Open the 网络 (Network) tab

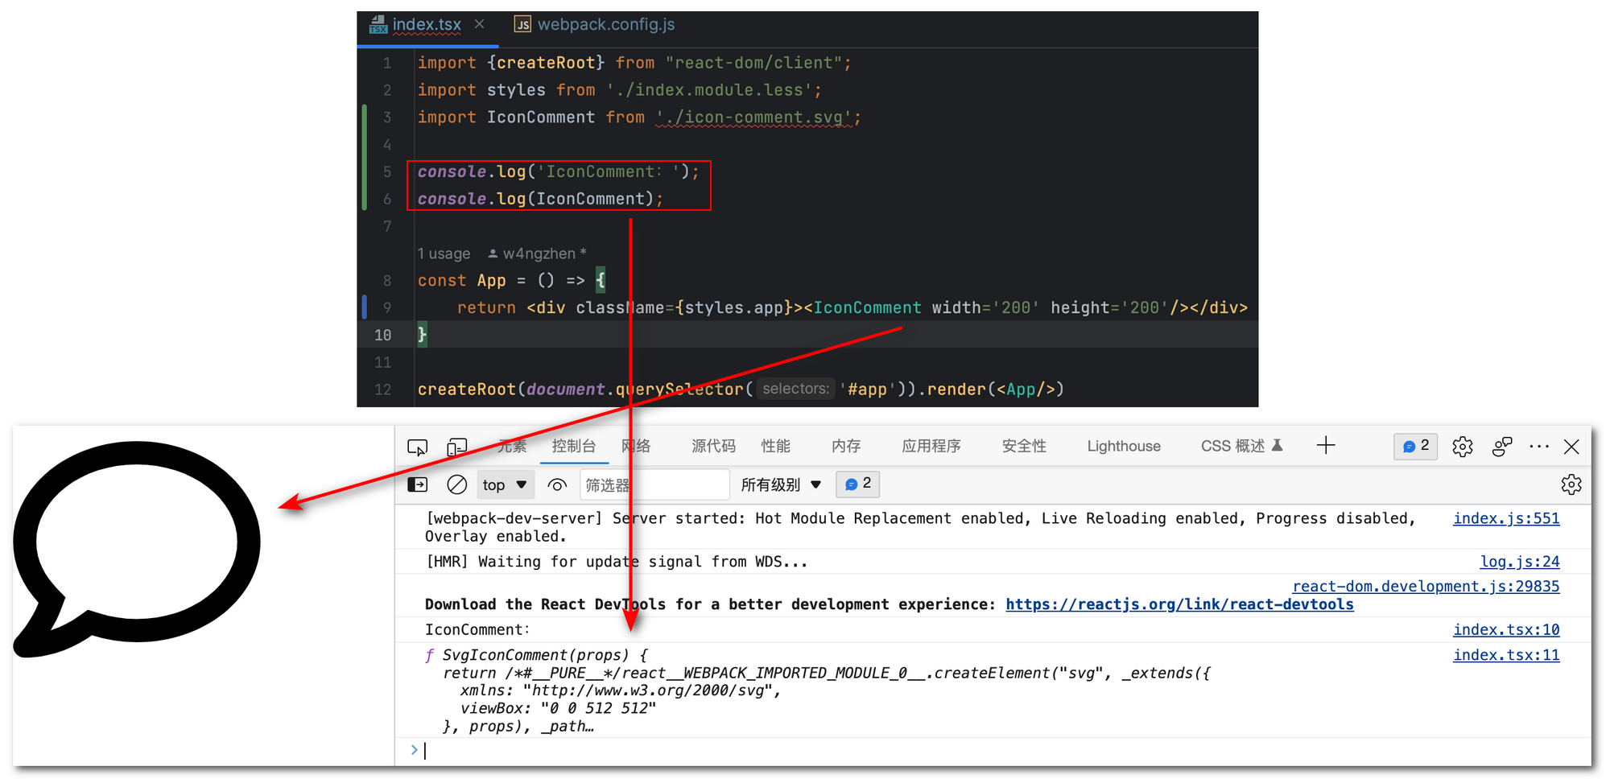636,446
